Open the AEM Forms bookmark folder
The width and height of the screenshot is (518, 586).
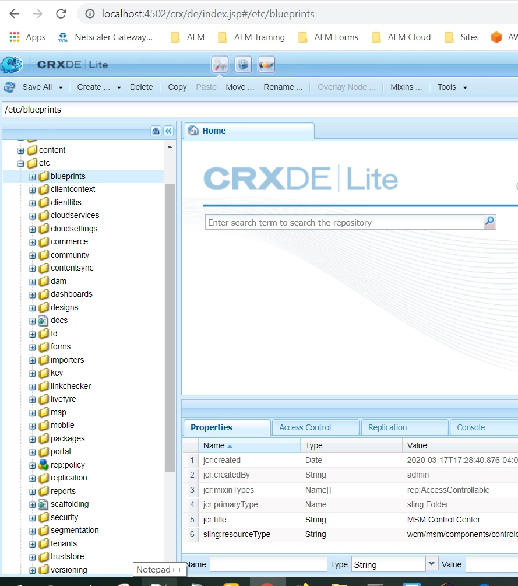tap(328, 37)
